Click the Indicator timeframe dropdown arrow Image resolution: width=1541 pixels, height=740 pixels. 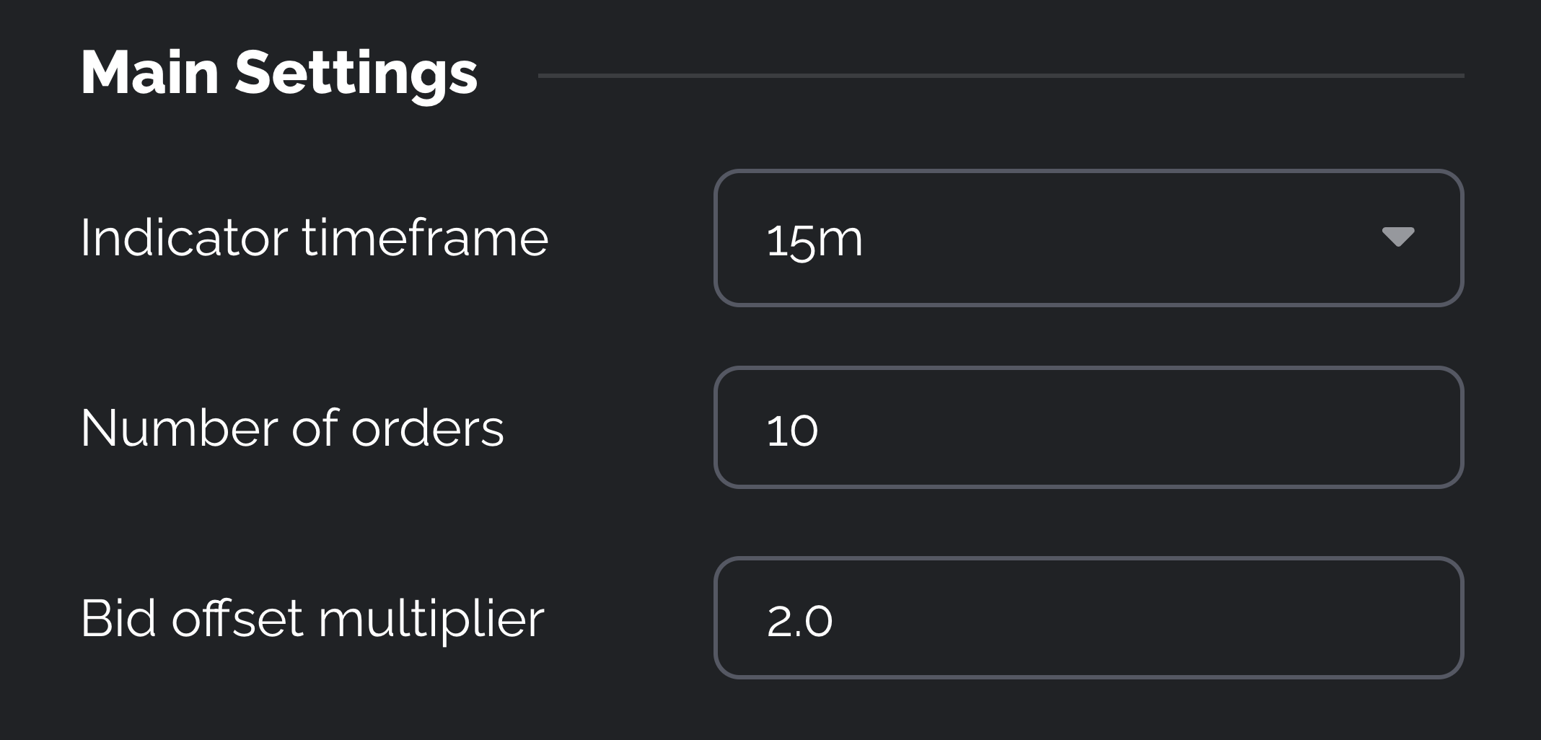[x=1397, y=237]
